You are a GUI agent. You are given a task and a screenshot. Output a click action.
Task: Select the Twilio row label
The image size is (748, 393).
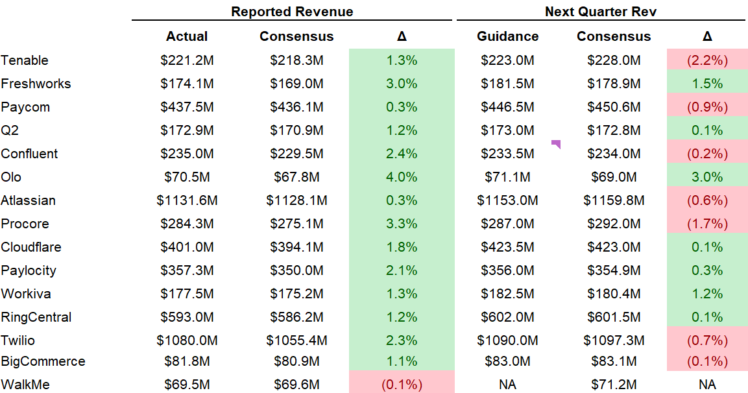(18, 341)
